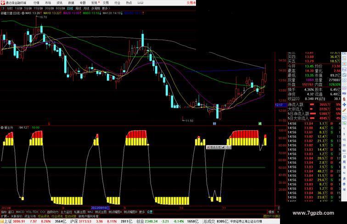The width and height of the screenshot is (347, 224).
Task: Click sidebar period shortcut 15
Action: [x=344, y=140]
